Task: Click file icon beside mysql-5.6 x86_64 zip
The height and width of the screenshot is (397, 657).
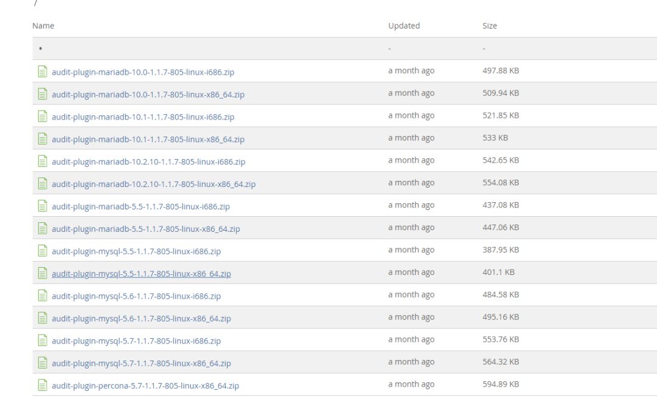Action: click(43, 318)
